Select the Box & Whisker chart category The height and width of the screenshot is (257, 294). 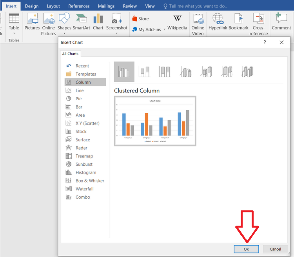click(85, 181)
